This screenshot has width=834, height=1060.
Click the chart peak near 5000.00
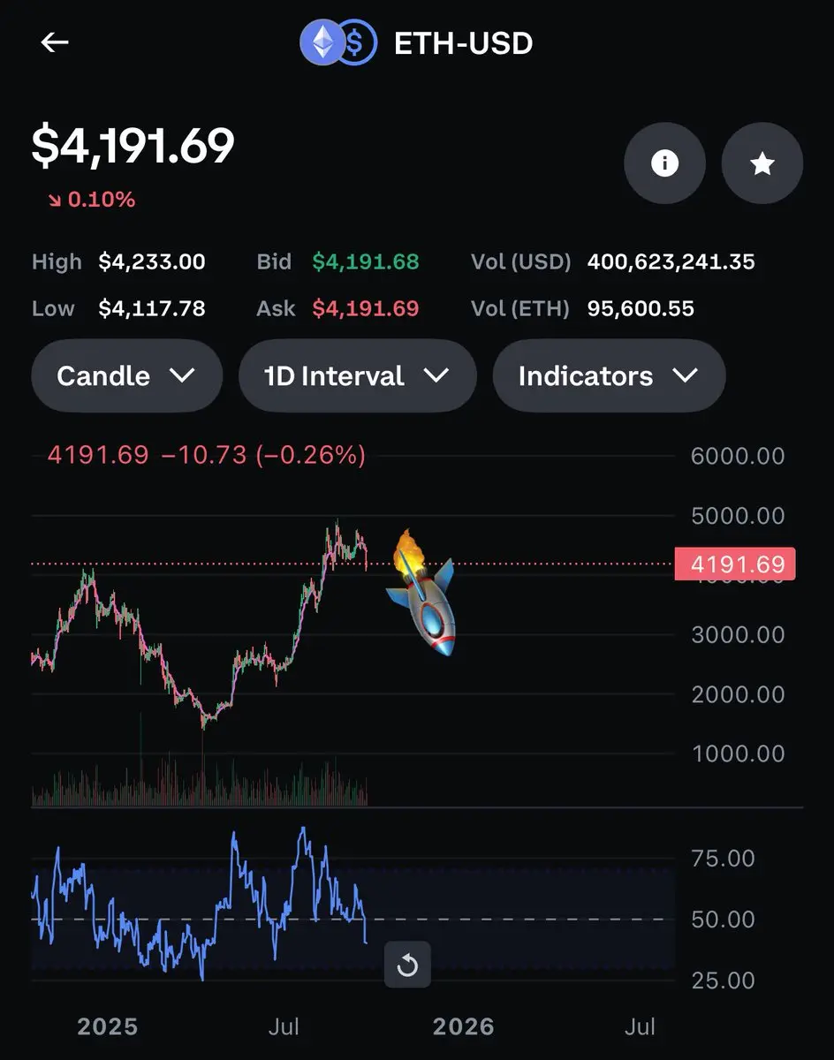click(x=337, y=524)
